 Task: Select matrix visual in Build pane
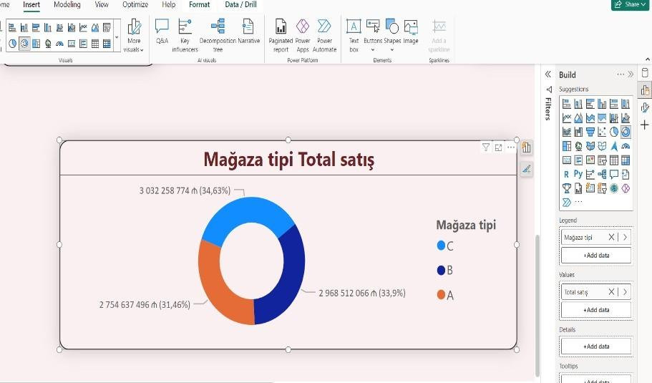[626, 160]
